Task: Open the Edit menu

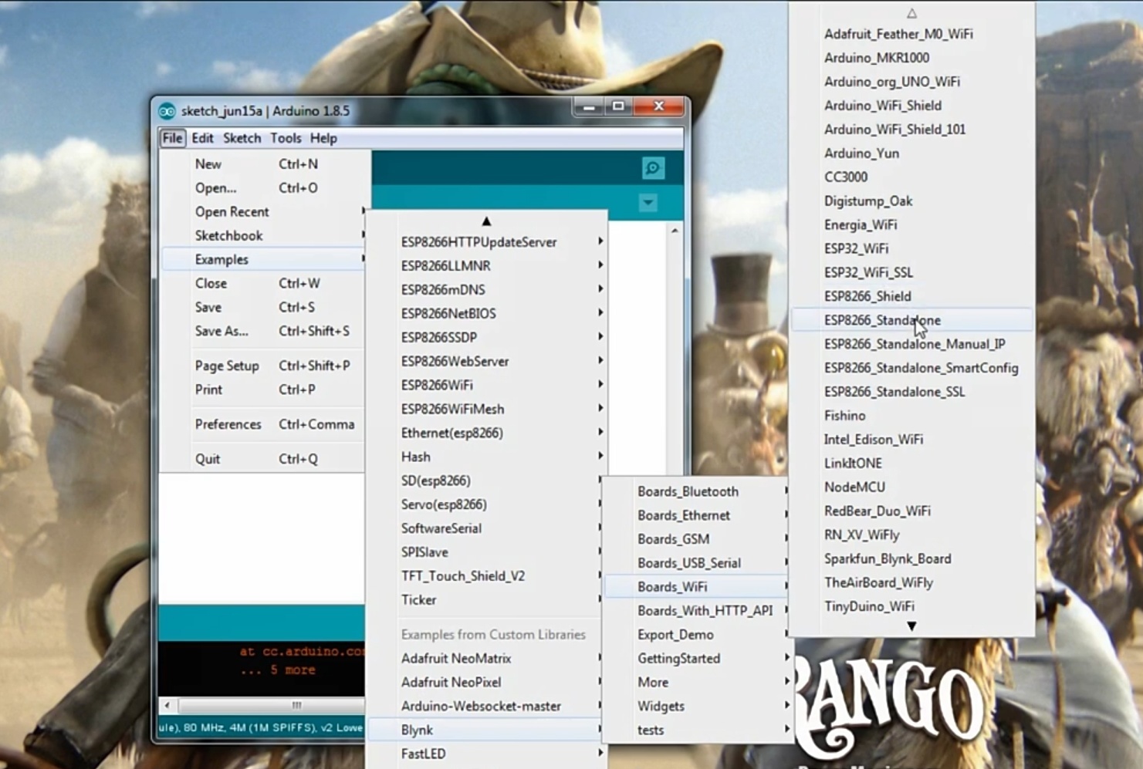Action: pyautogui.click(x=202, y=138)
